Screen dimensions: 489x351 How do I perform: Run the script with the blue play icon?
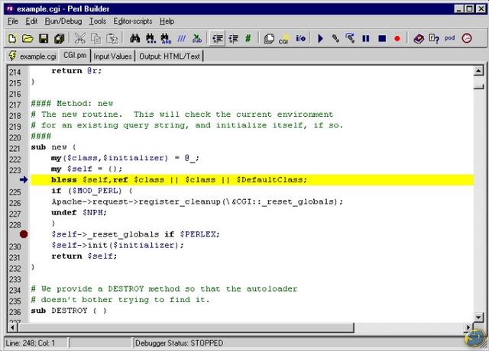tap(320, 39)
